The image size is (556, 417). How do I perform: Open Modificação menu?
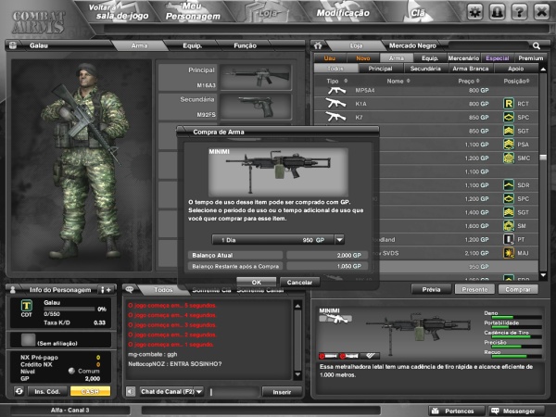click(343, 13)
